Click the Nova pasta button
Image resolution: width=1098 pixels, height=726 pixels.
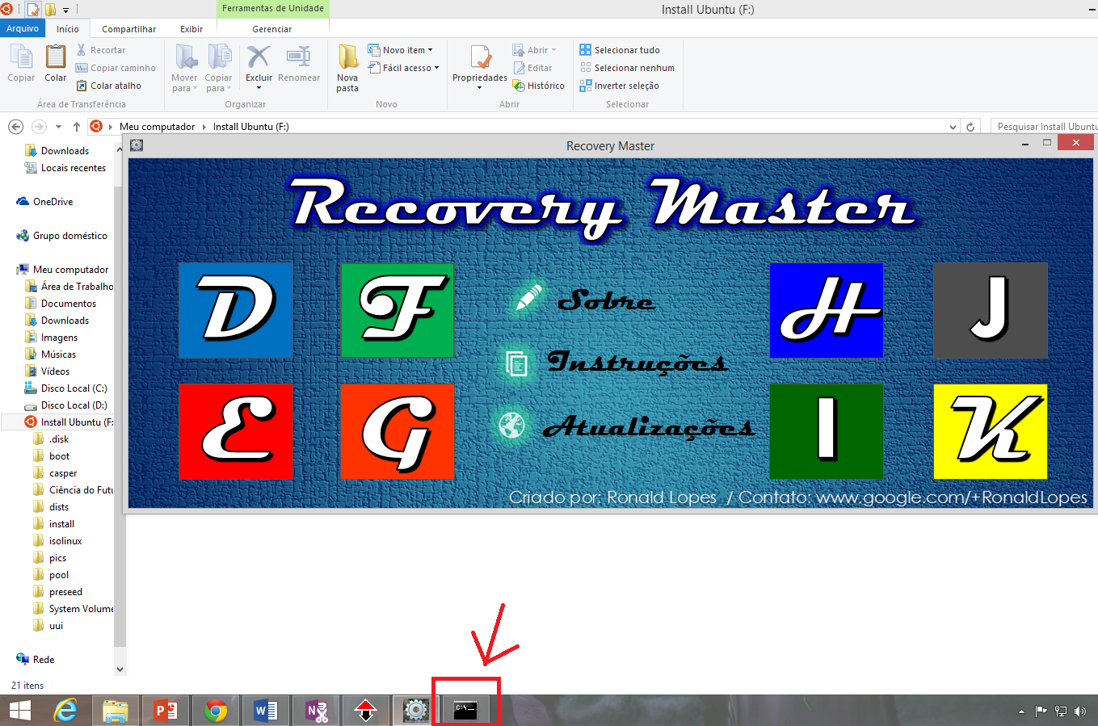[347, 68]
